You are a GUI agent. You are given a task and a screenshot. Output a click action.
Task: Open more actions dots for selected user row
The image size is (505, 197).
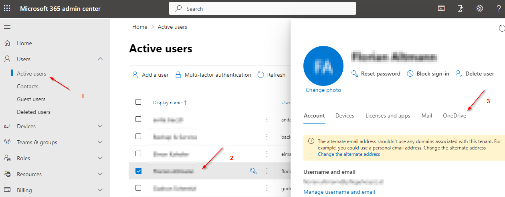click(267, 171)
